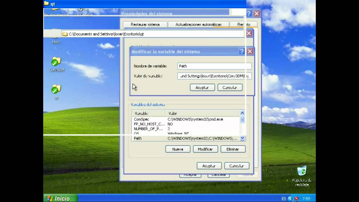
Task: Click the folder icon in the address bar
Action: pyautogui.click(x=65, y=34)
